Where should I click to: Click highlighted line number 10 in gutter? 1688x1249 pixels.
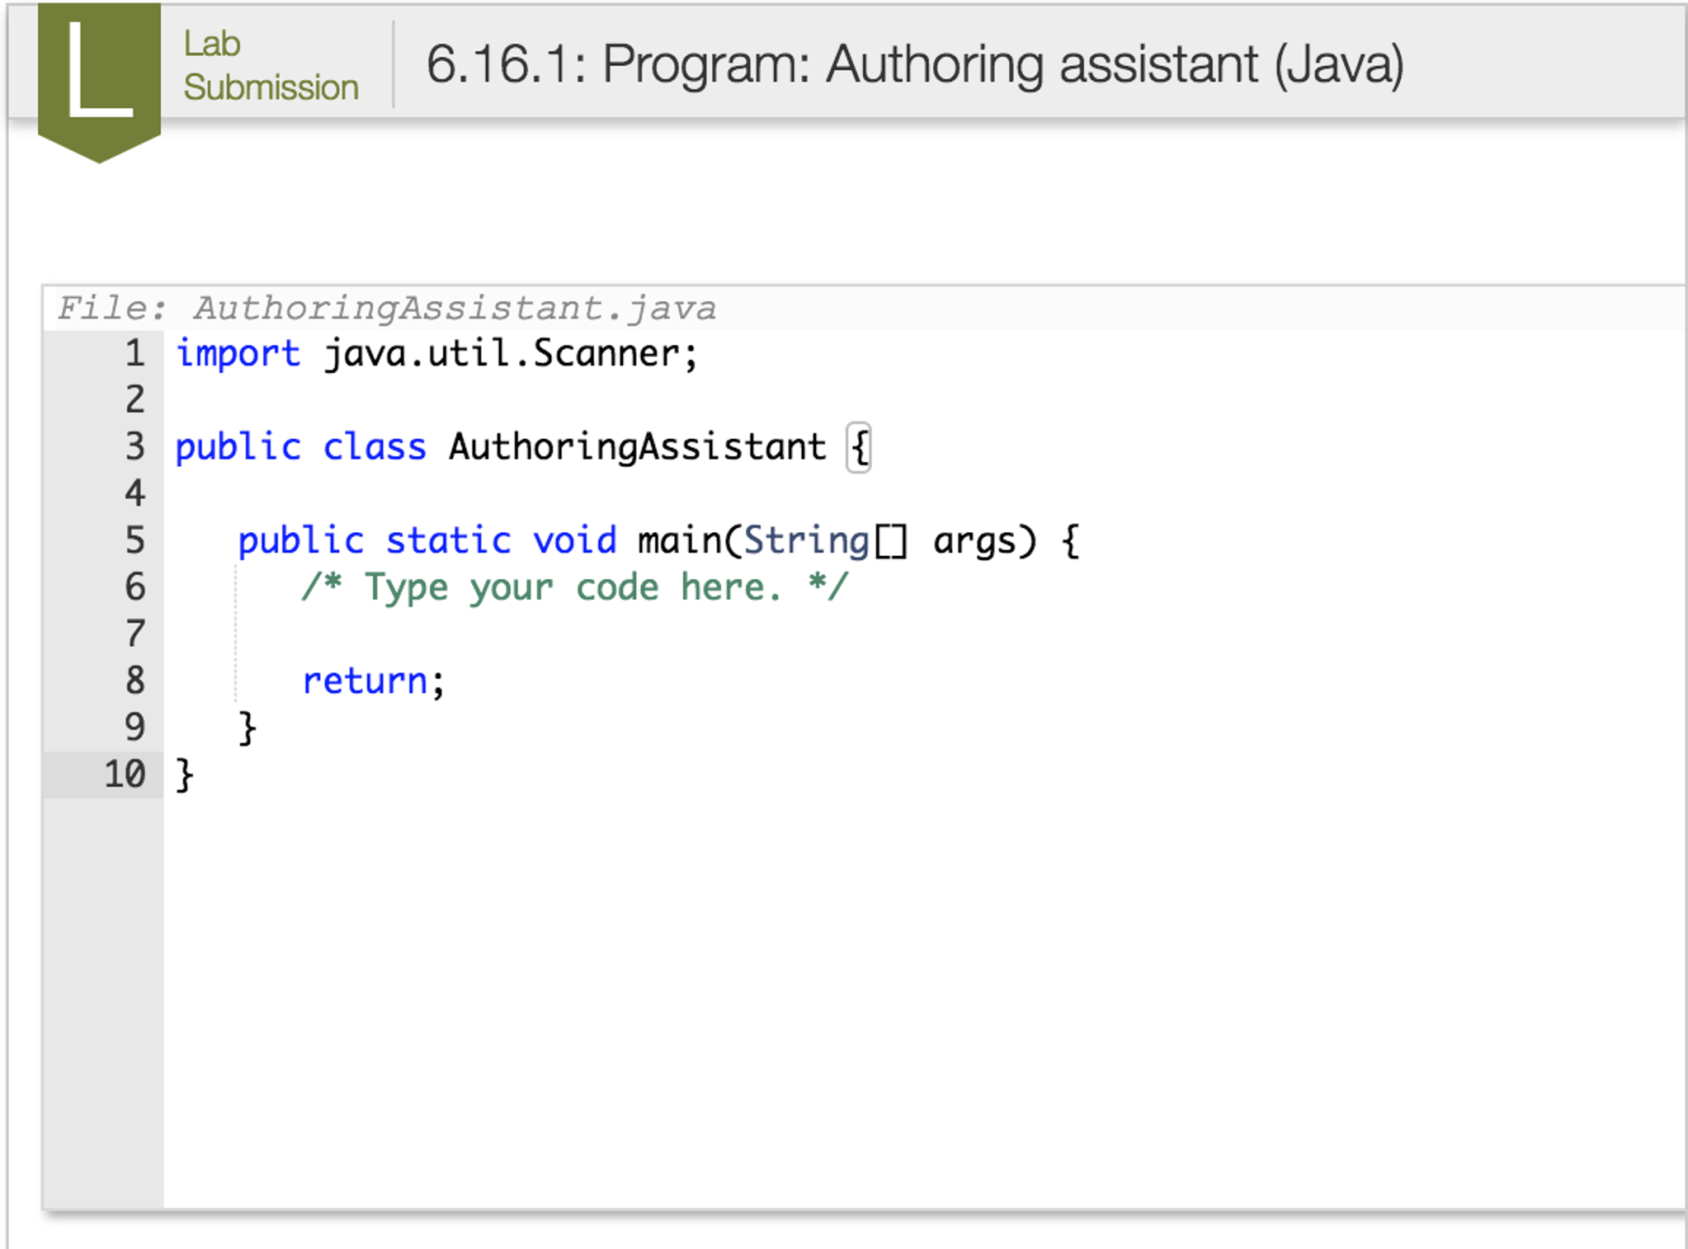coord(125,775)
